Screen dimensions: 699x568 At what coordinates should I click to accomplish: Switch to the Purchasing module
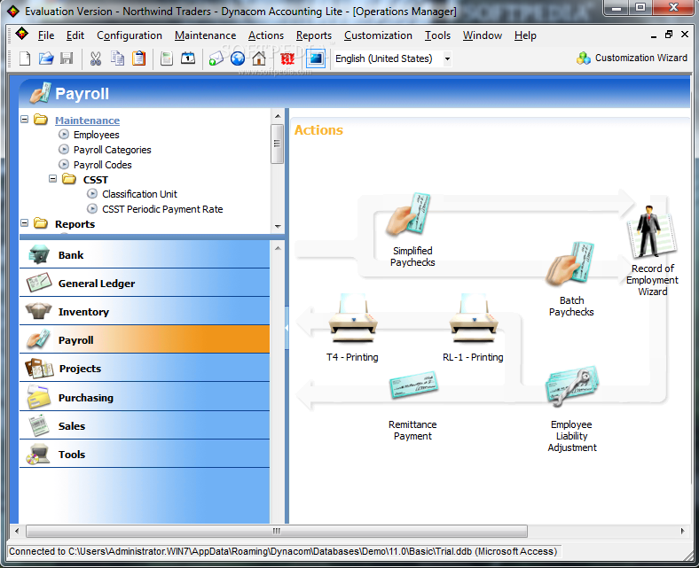pos(145,397)
